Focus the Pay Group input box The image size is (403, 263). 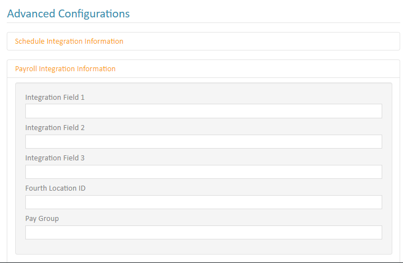click(203, 232)
